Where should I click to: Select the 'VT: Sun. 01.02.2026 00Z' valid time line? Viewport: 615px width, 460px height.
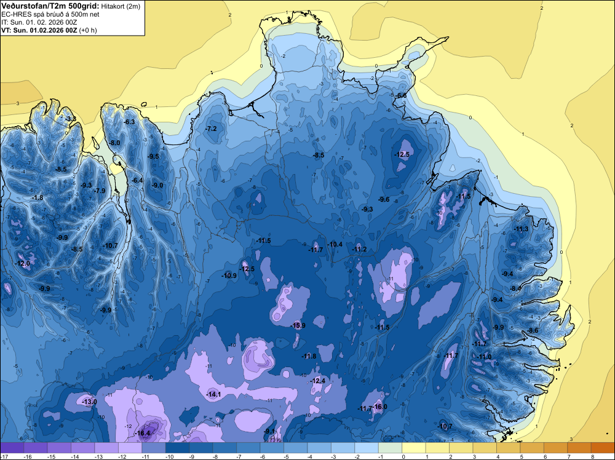pyautogui.click(x=39, y=30)
